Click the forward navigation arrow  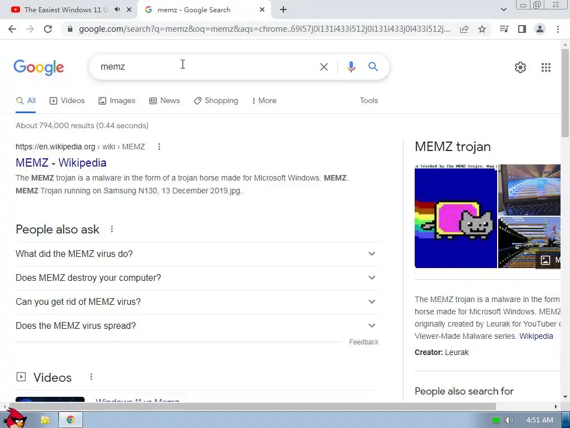tap(30, 29)
